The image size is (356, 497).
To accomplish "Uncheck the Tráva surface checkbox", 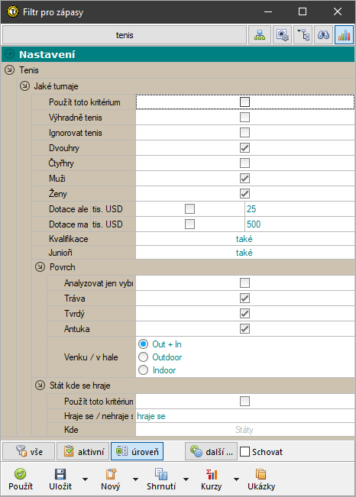I will [x=244, y=299].
